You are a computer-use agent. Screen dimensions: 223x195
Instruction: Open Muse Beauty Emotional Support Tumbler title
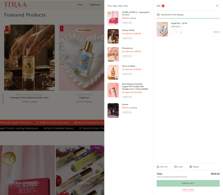point(135,87)
